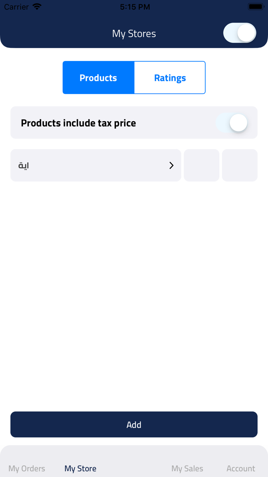The width and height of the screenshot is (268, 477).
Task: Select the first gray action square beside the product
Action: pyautogui.click(x=201, y=165)
